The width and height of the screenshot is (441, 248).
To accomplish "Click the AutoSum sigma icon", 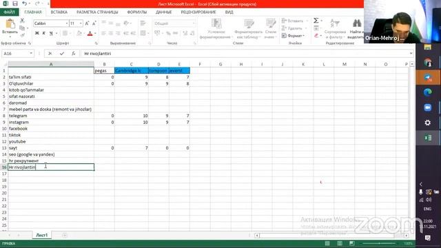I will click(x=316, y=21).
